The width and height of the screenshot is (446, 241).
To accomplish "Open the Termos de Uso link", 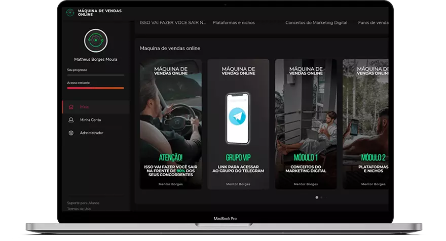I will point(79,209).
